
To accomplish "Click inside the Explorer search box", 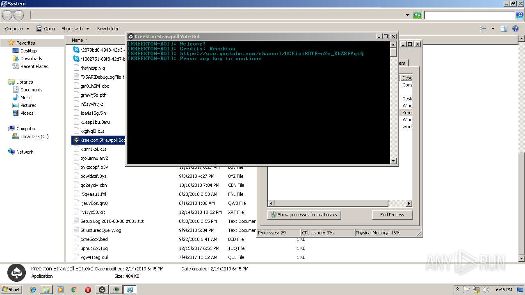I will [470, 15].
